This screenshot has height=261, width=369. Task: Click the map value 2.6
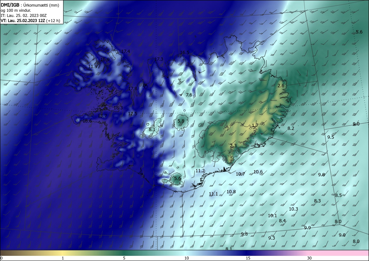click(281, 86)
